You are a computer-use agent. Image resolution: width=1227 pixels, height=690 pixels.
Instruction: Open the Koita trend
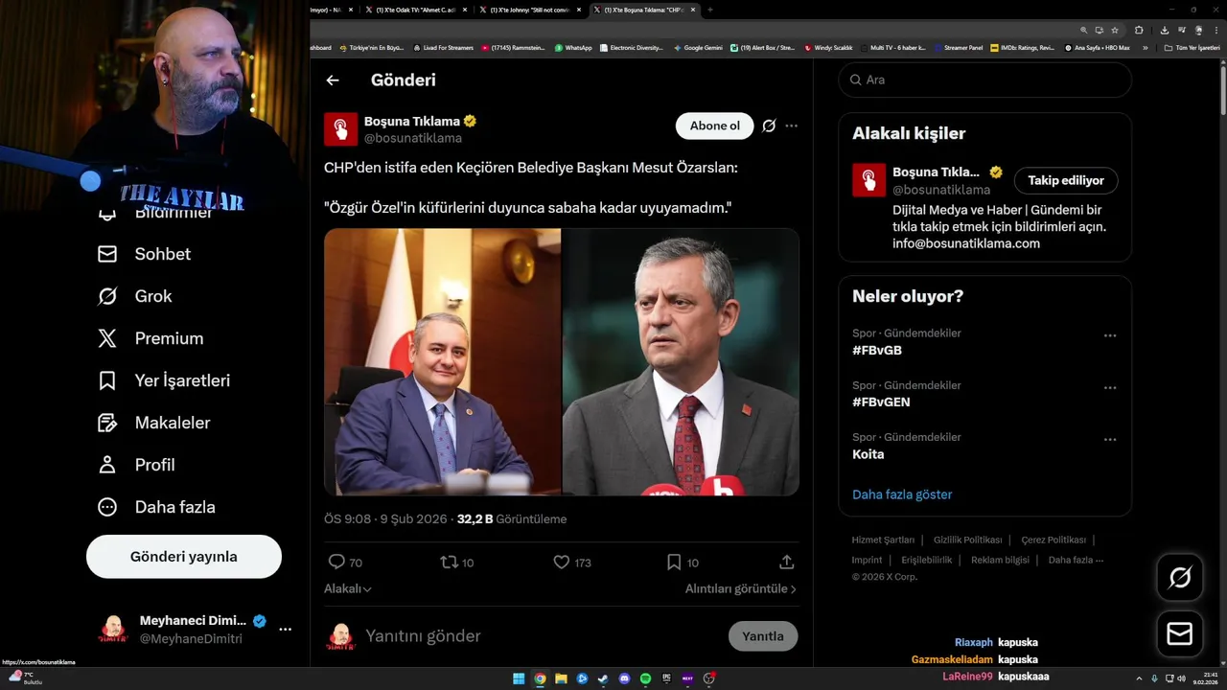point(868,454)
